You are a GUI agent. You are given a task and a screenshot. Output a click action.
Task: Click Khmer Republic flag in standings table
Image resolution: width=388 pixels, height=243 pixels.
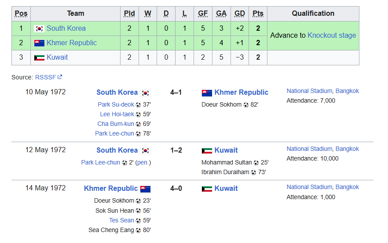pyautogui.click(x=40, y=43)
